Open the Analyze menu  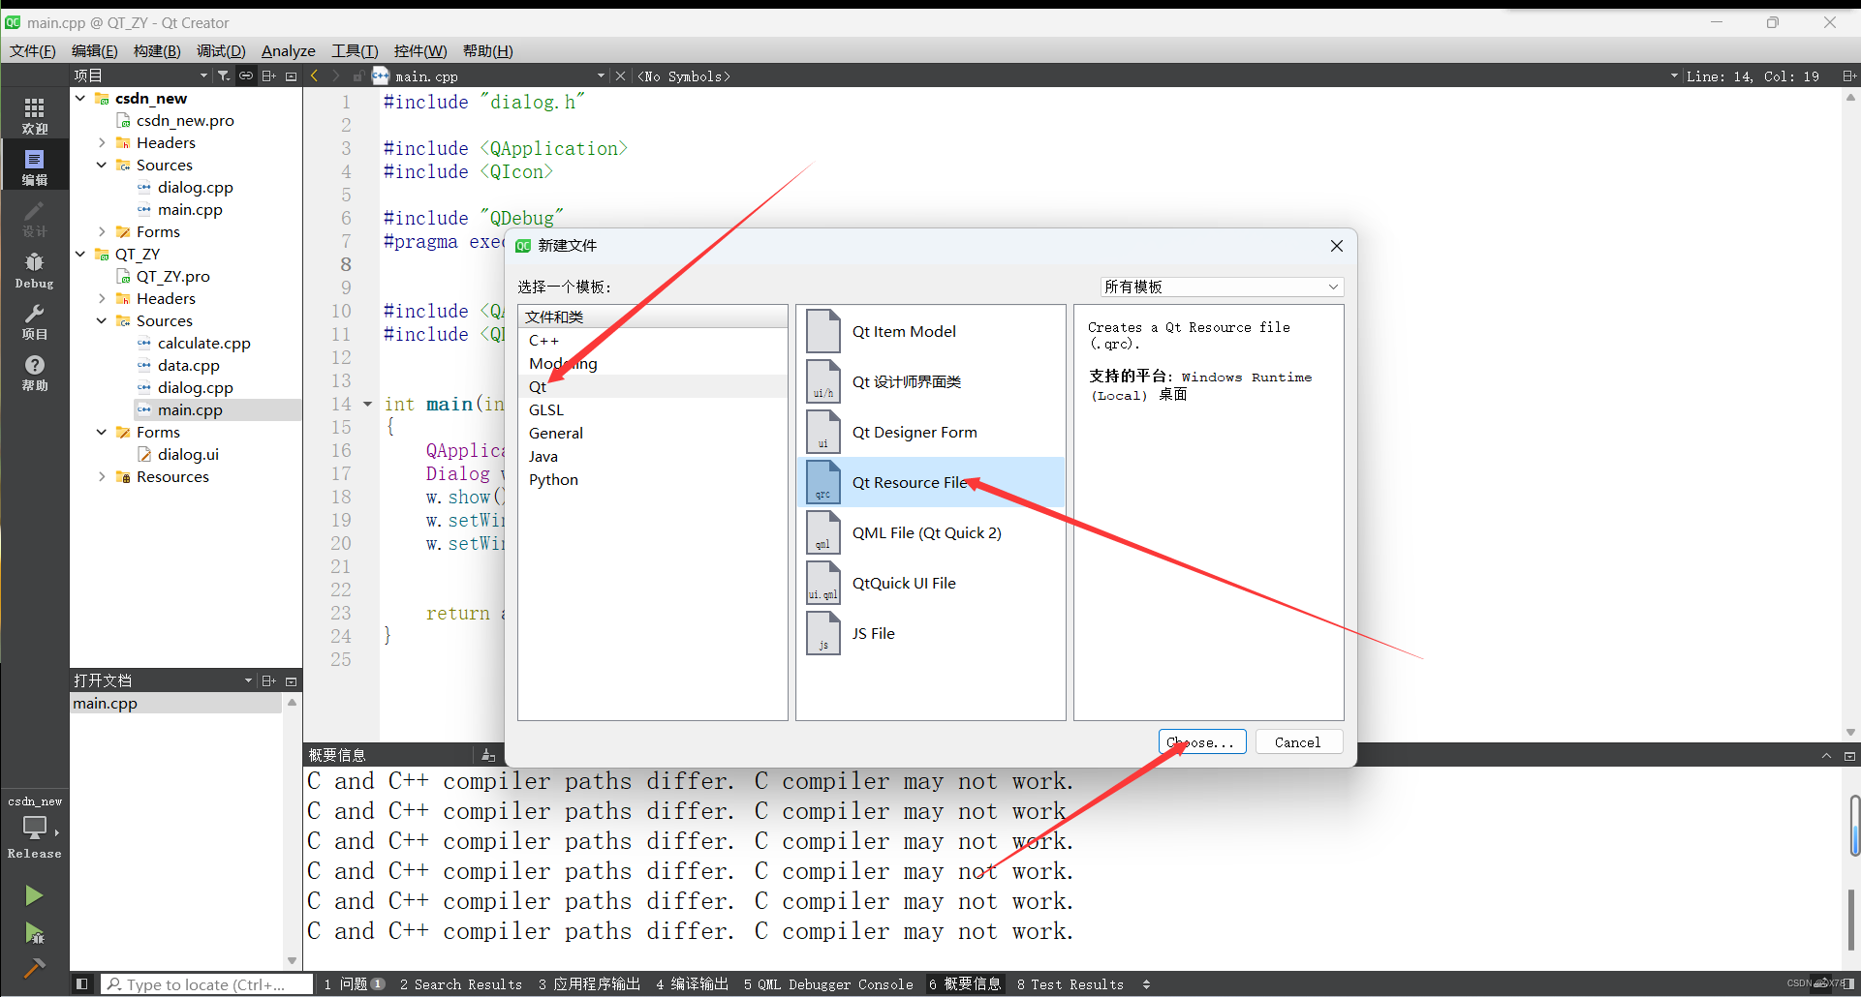[x=289, y=50]
